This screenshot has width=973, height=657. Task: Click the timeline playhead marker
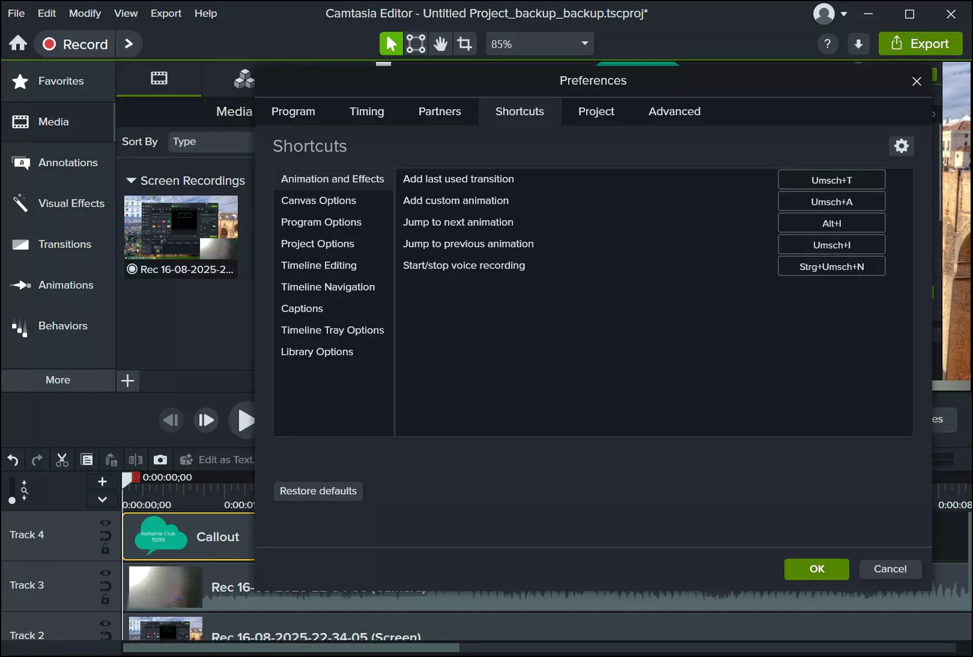[x=129, y=479]
